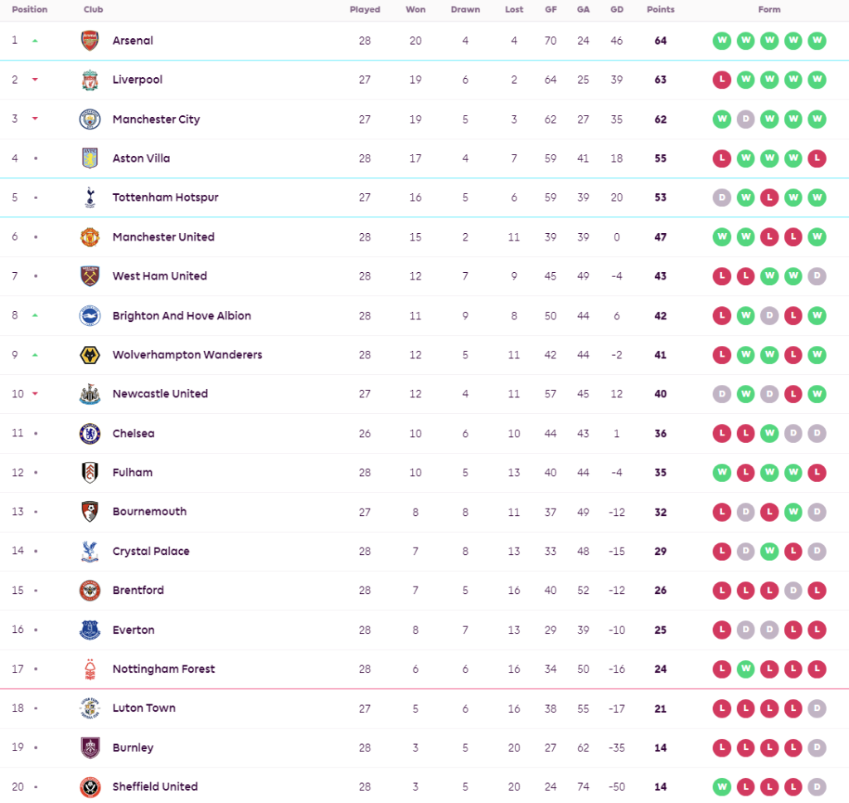Click Chelsea's last form badge, a draw

(817, 434)
